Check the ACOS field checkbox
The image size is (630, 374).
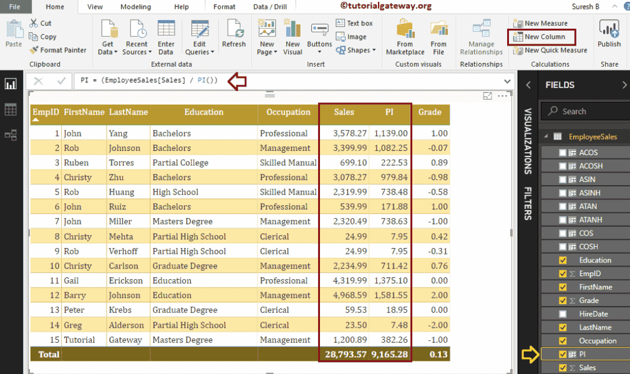[x=563, y=153]
